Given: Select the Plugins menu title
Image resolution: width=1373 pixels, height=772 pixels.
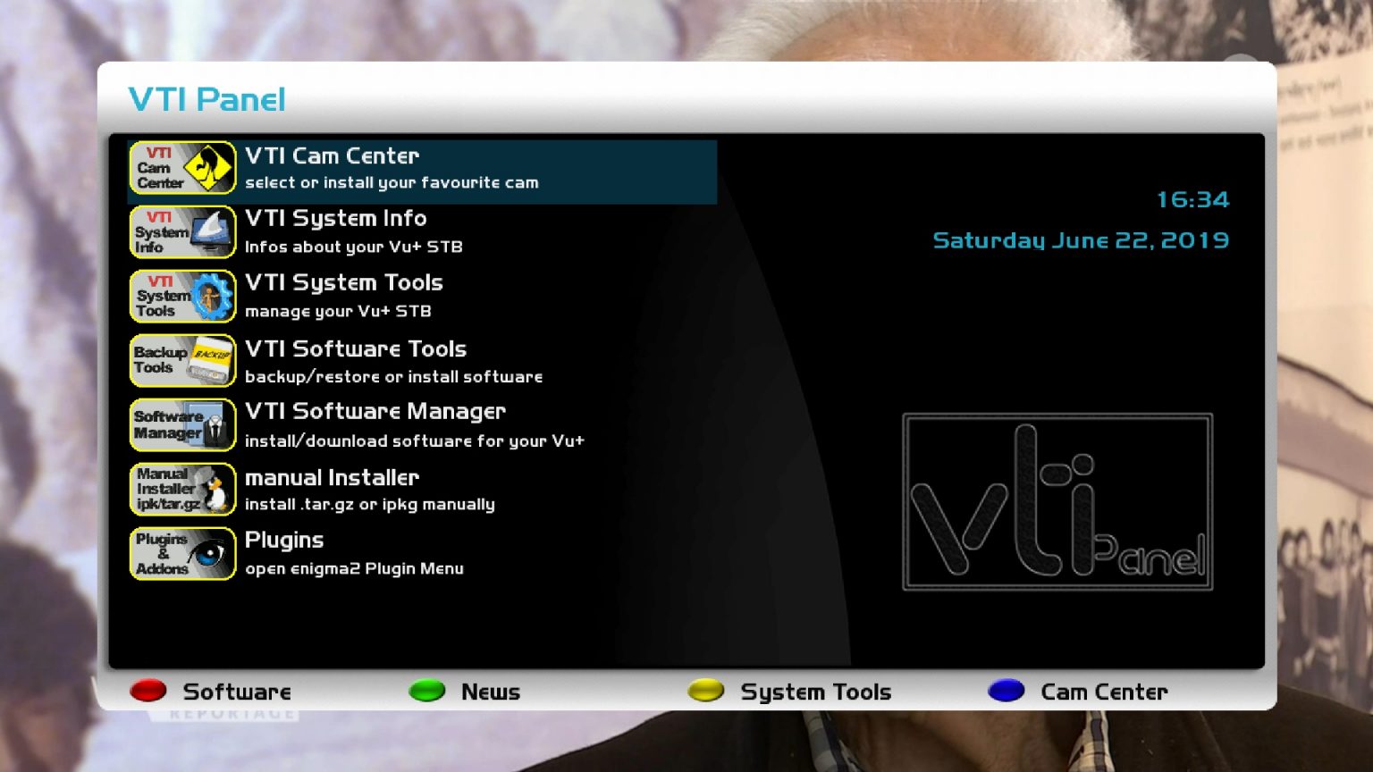Looking at the screenshot, I should point(284,541).
